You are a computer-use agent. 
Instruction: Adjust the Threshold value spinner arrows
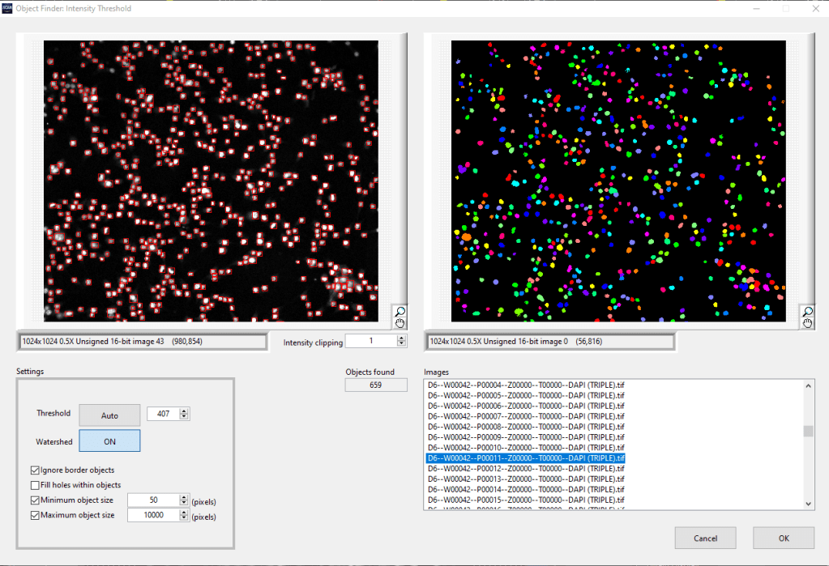tap(184, 415)
